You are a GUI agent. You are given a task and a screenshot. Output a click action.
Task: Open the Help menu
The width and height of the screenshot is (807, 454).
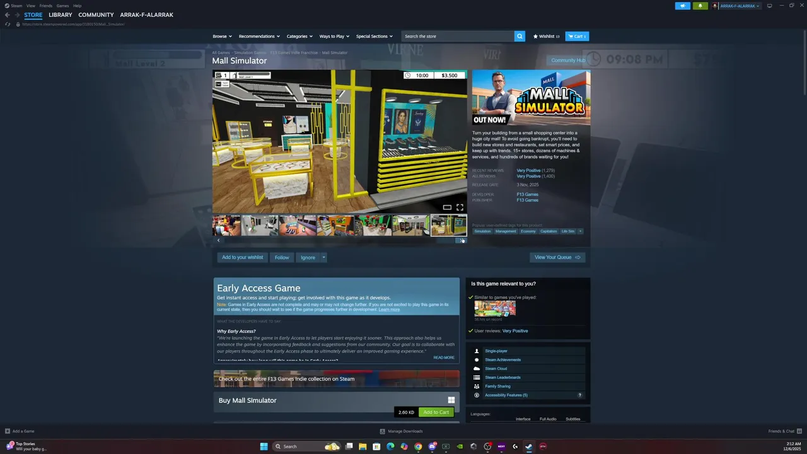pos(77,6)
